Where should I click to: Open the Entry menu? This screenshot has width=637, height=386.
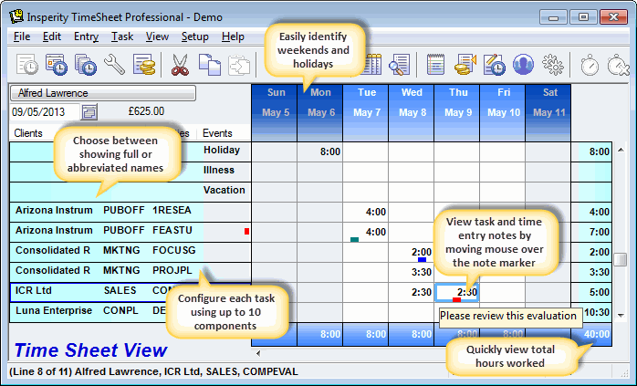(86, 37)
